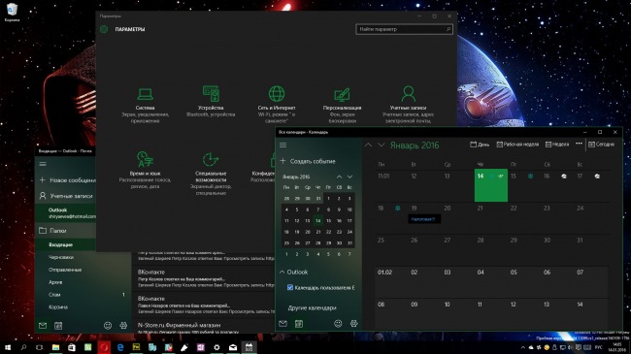Open taskbar search magnifier
Screen dimensions: 631x354
23,347
